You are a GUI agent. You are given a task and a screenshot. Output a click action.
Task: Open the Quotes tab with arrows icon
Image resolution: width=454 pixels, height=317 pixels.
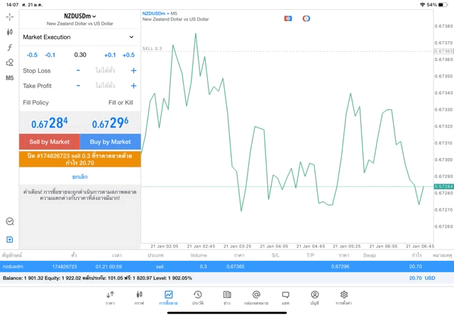pyautogui.click(x=110, y=298)
